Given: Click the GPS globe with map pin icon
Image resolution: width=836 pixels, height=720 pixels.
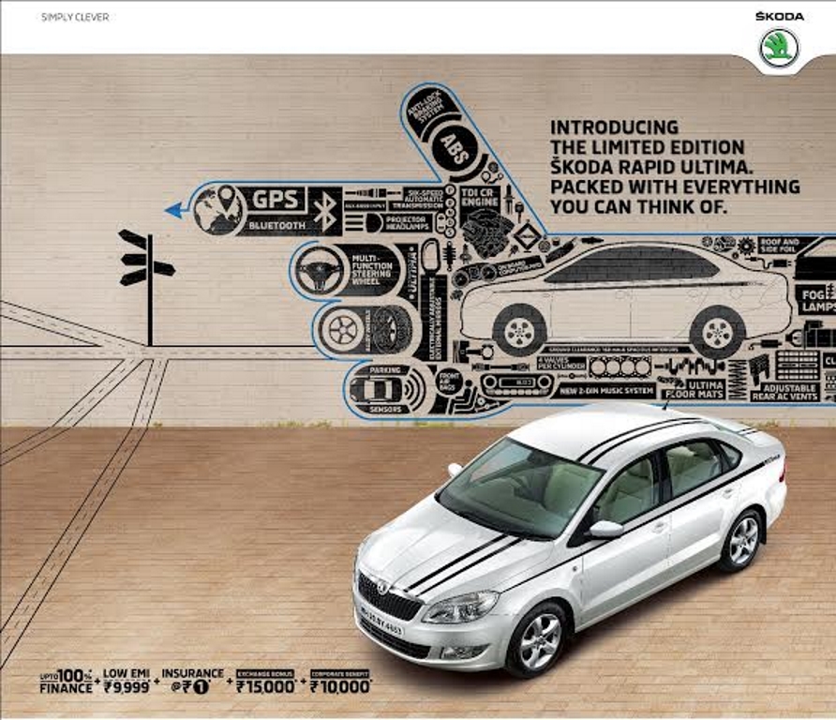Looking at the screenshot, I should click(219, 209).
